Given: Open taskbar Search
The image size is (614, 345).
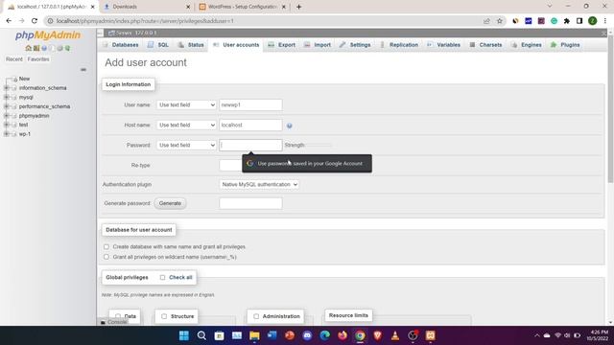Looking at the screenshot, I should click(x=201, y=335).
